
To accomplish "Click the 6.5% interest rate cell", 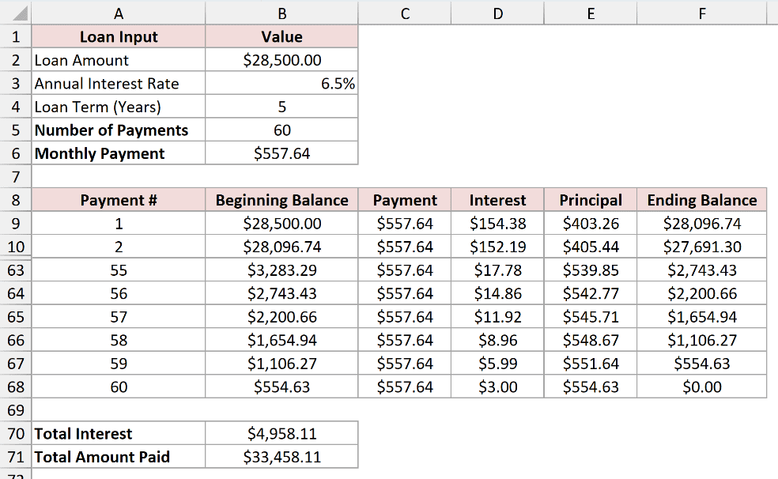I will (x=281, y=83).
